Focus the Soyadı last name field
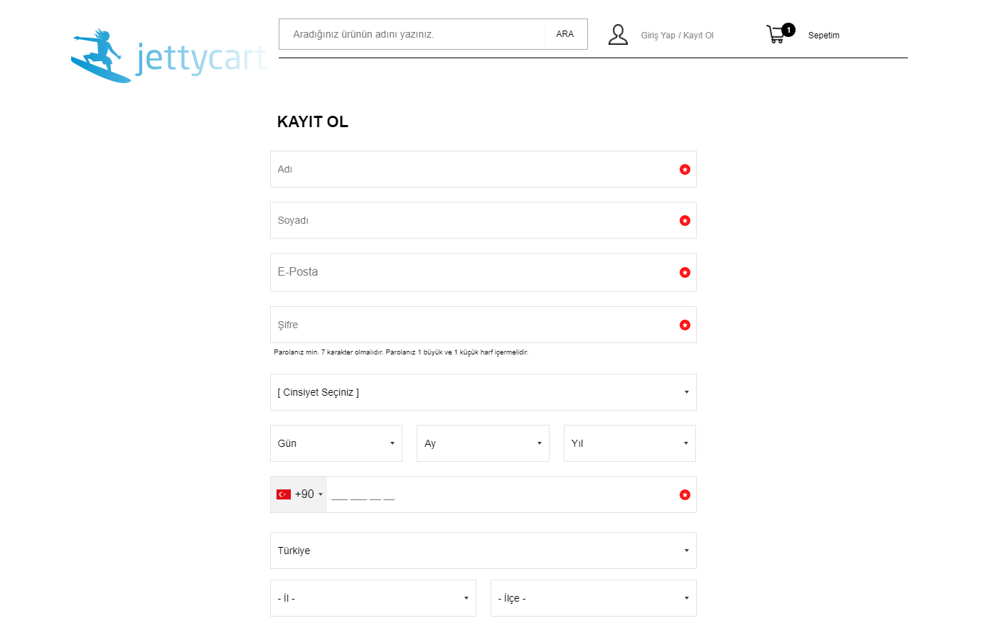Screen dimensions: 1006x623 (483, 220)
